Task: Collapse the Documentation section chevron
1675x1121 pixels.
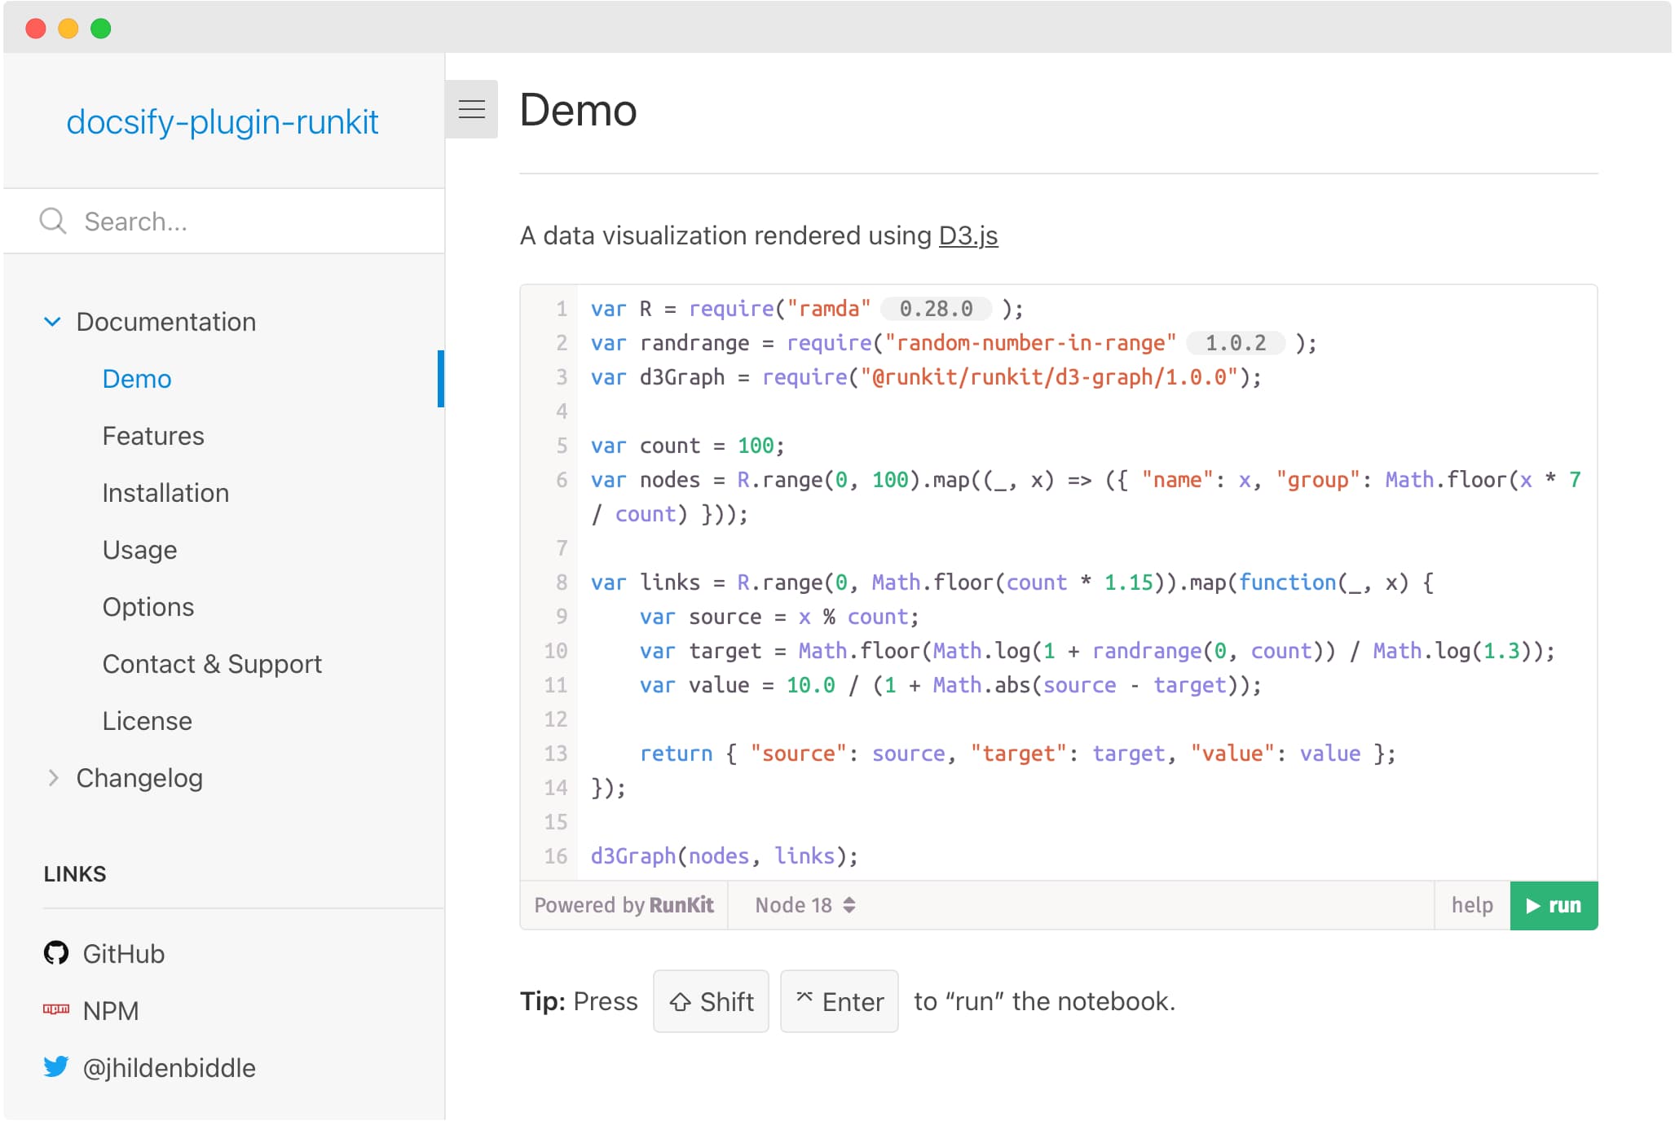Action: coord(52,322)
